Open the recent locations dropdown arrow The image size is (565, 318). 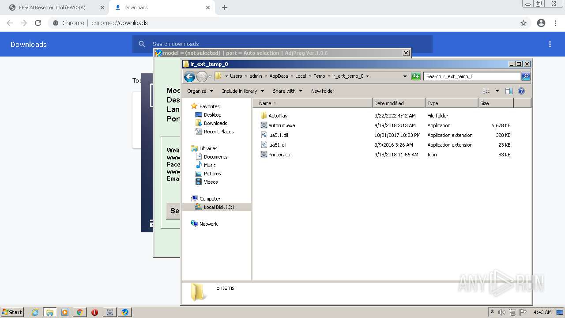click(x=211, y=76)
